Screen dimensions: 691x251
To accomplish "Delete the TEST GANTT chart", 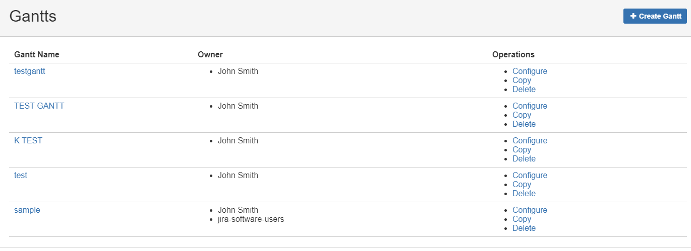I will (x=524, y=124).
